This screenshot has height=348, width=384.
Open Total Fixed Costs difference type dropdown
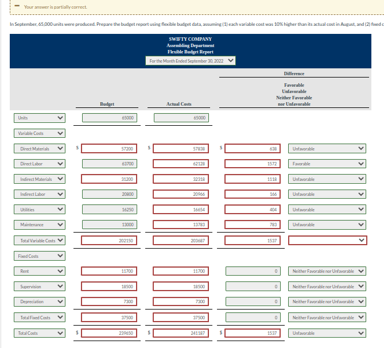327,318
